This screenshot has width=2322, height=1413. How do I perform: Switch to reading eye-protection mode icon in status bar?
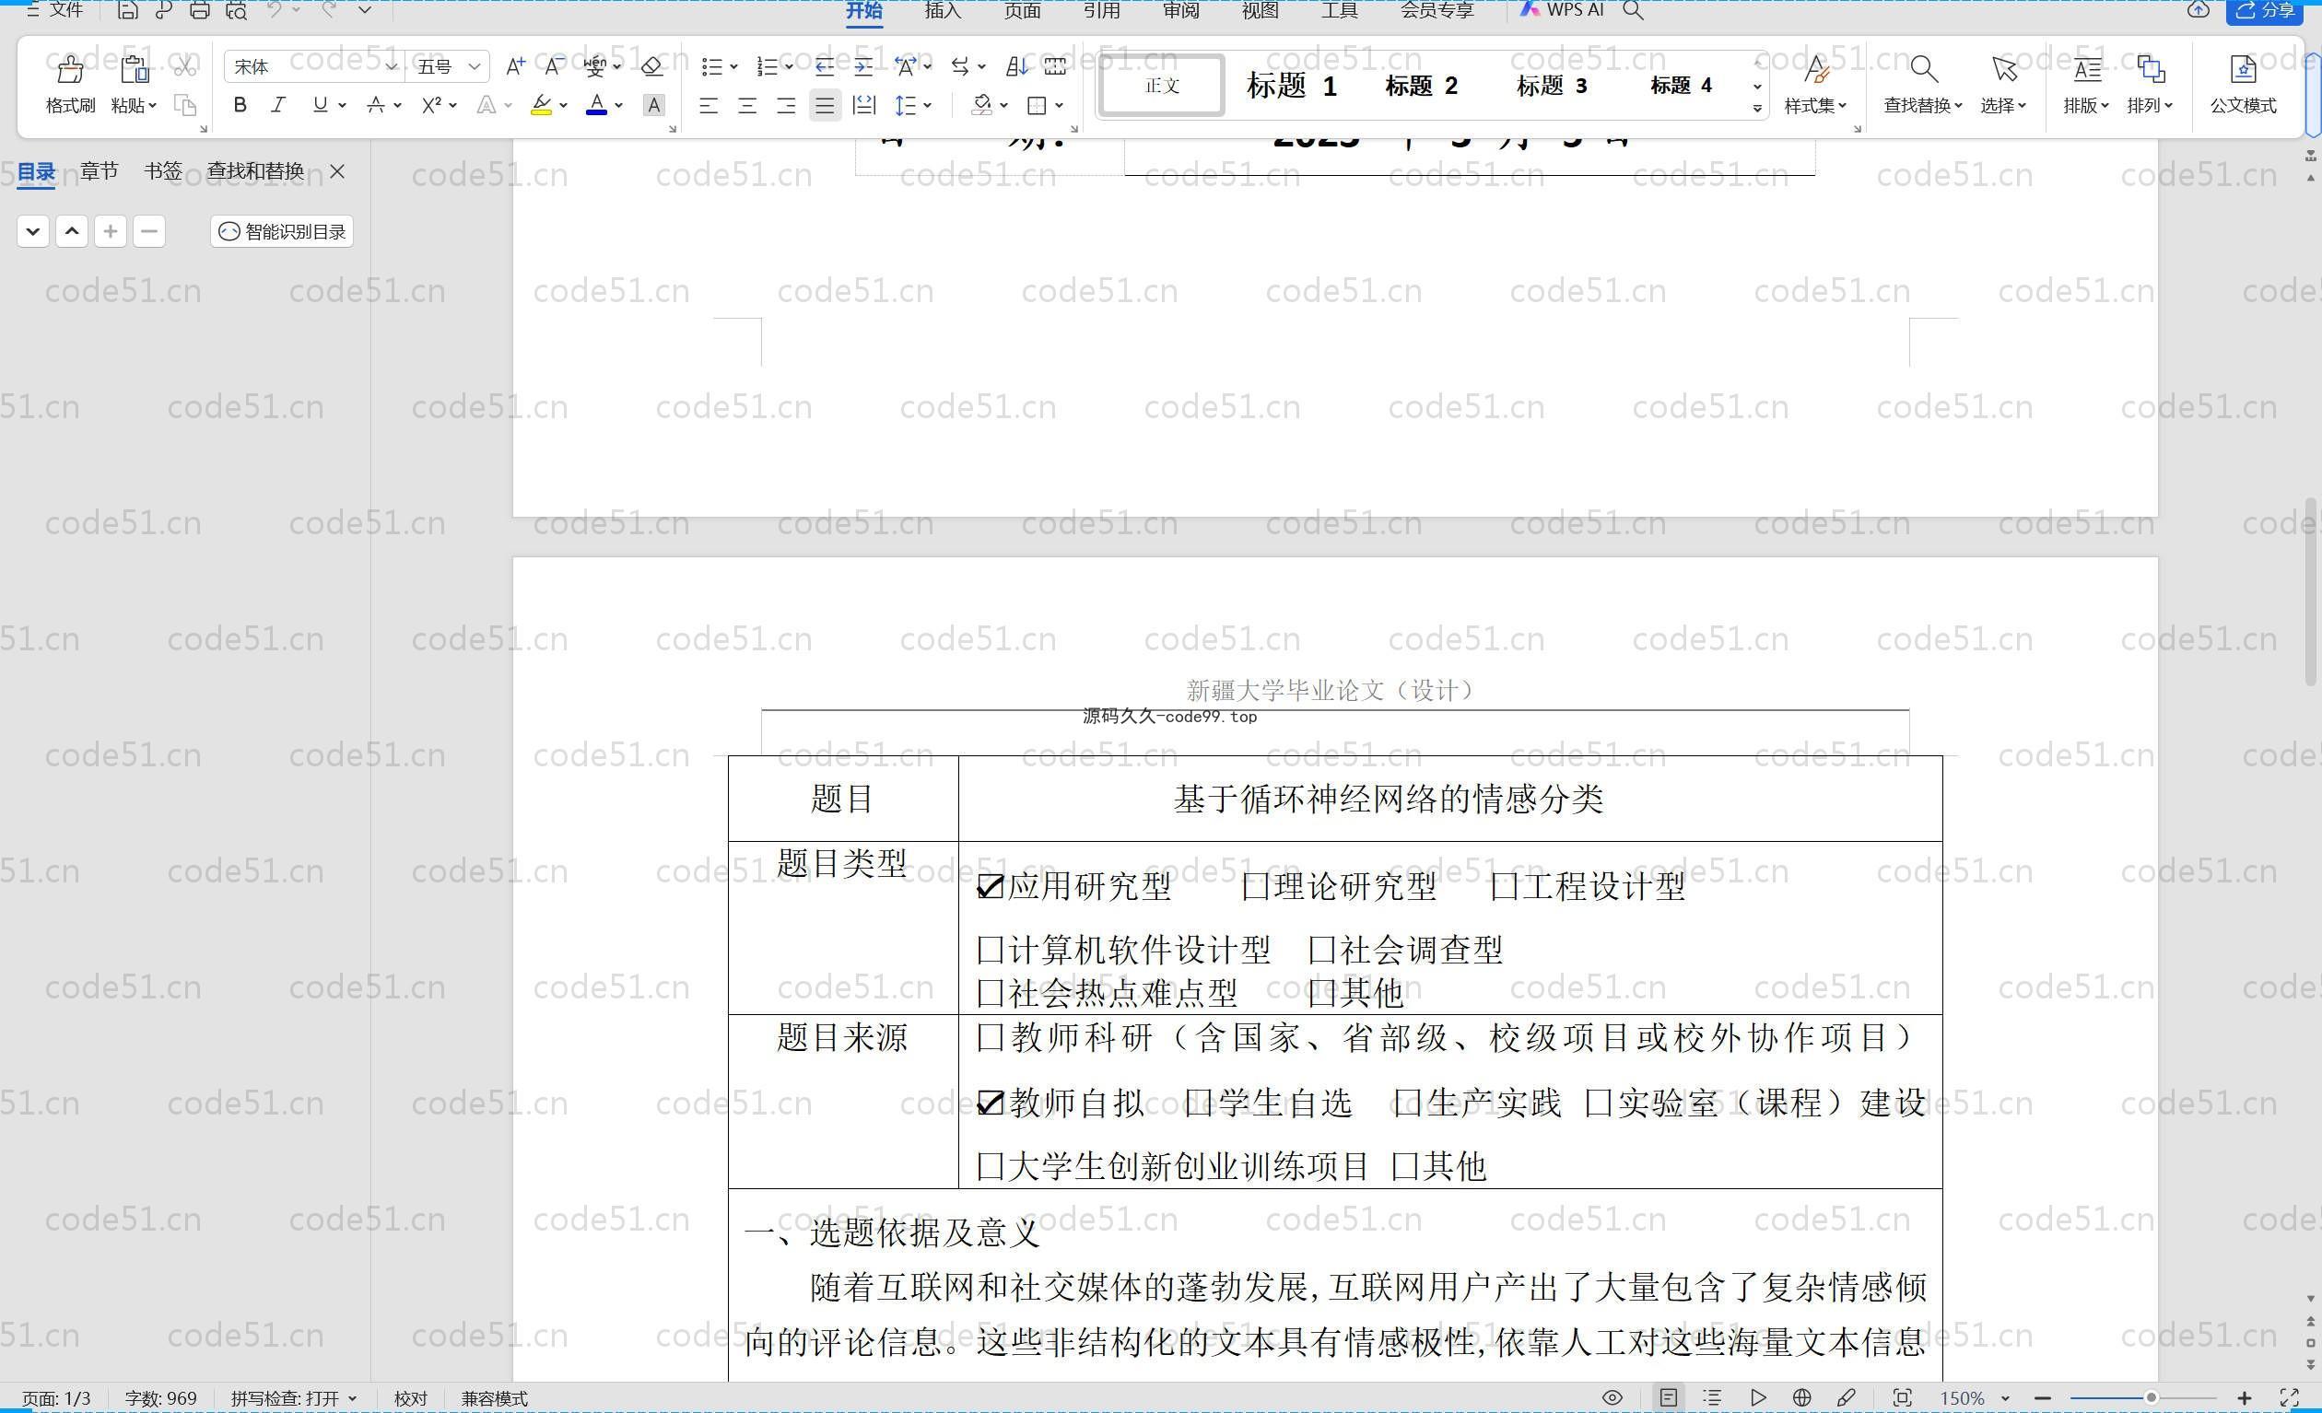1612,1398
